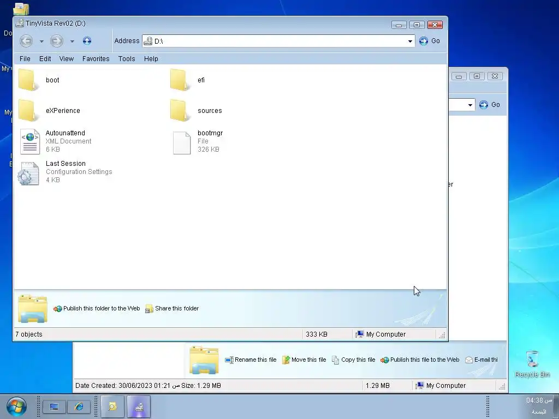Click TinyVista window title bar drive icon
The width and height of the screenshot is (559, 419).
click(20, 23)
